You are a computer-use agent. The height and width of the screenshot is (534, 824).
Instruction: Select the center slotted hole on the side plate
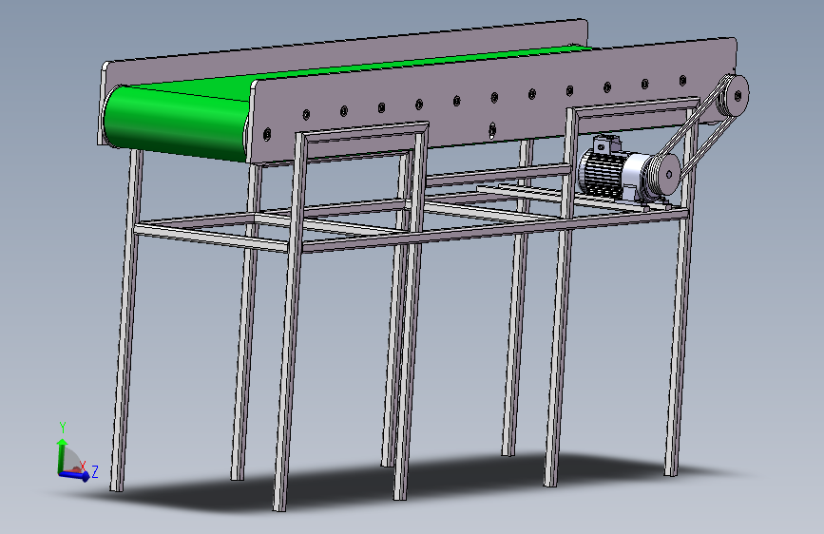(x=492, y=130)
